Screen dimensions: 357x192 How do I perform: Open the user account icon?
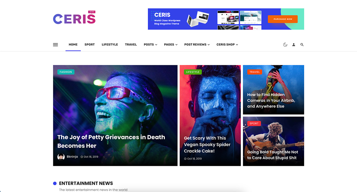pos(294,45)
